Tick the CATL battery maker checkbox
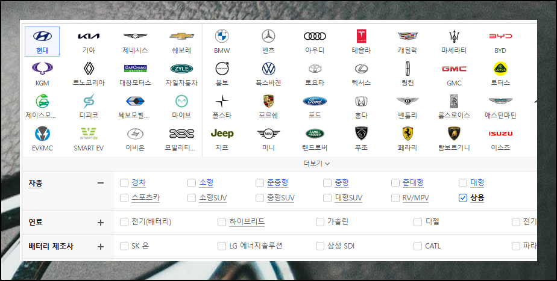 pyautogui.click(x=418, y=246)
